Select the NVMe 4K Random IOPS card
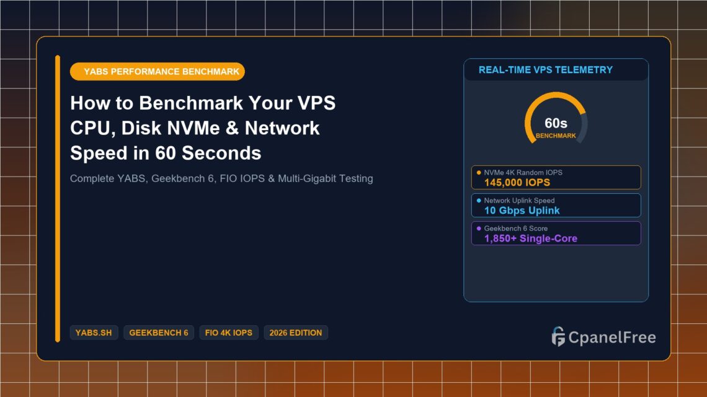 tap(556, 177)
